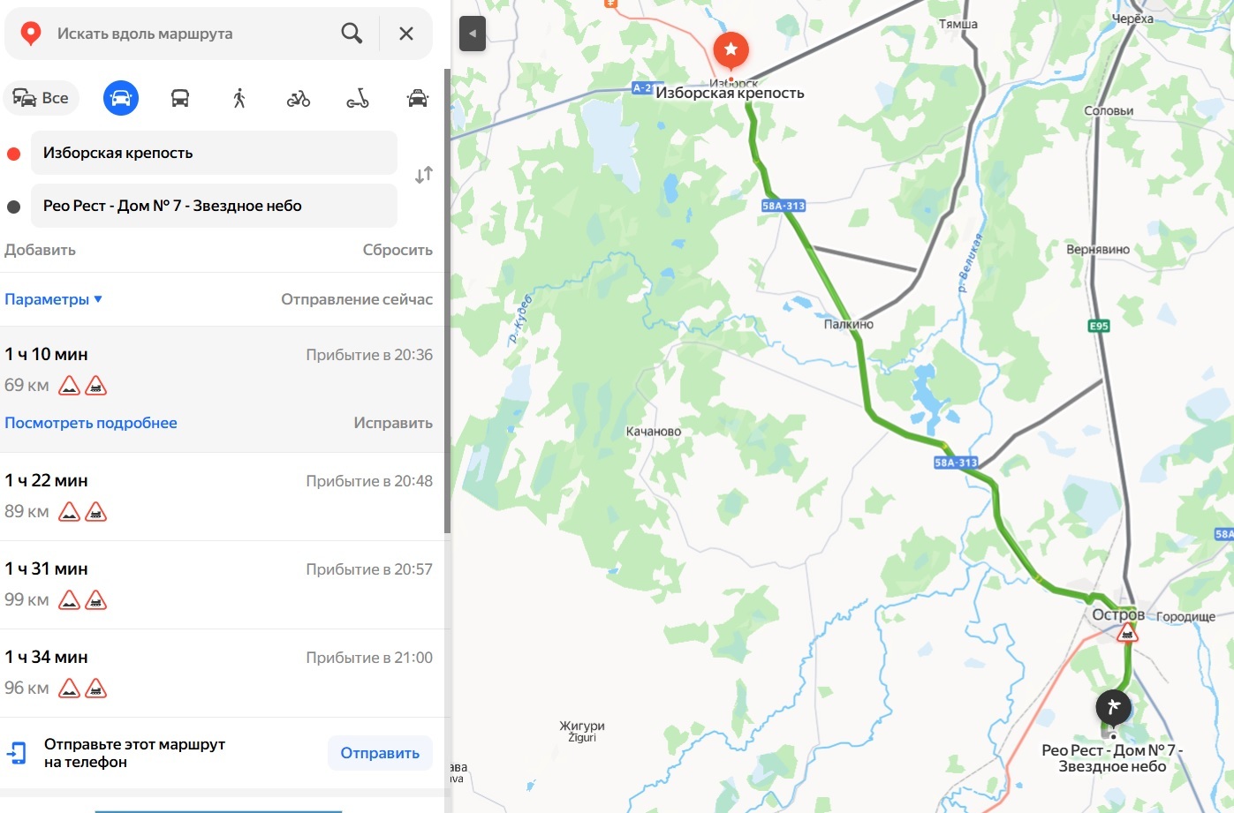
Task: Open the Отправление сейчас departure time selector
Action: pos(357,299)
